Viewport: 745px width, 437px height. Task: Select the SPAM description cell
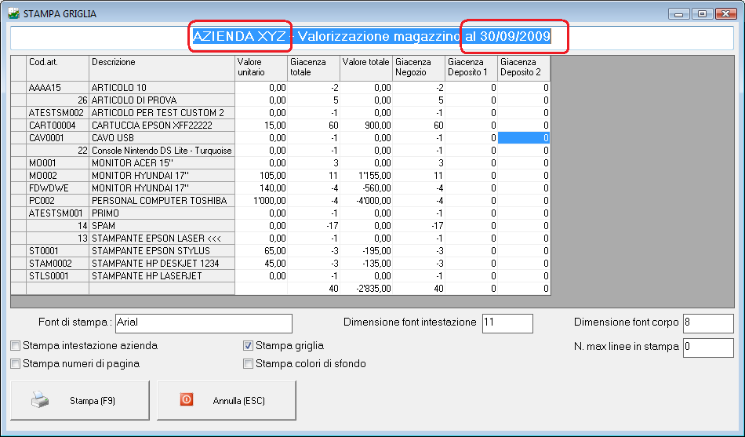click(162, 226)
